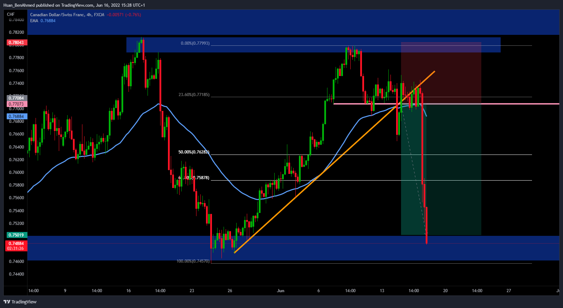Click the 02:31:26 bar countdown timer

(16, 249)
